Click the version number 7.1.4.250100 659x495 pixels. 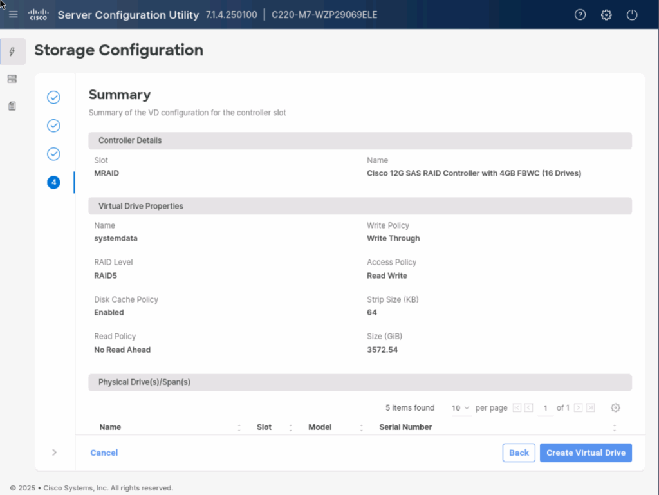pos(231,15)
